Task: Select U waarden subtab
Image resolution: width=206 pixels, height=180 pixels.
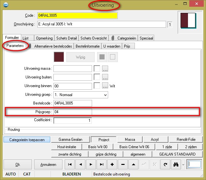Action: tap(112, 46)
